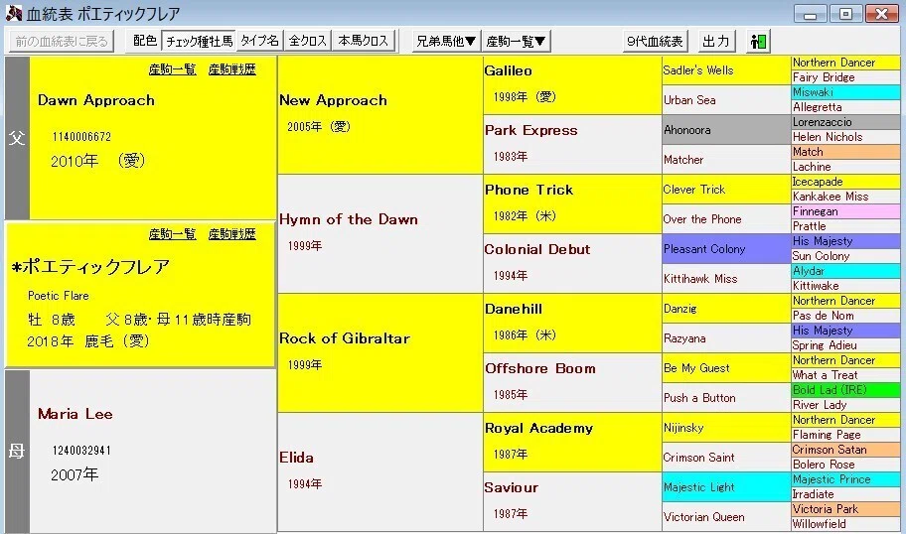Image resolution: width=906 pixels, height=534 pixels.
Task: Click the Over the Phone cell
Action: click(726, 219)
